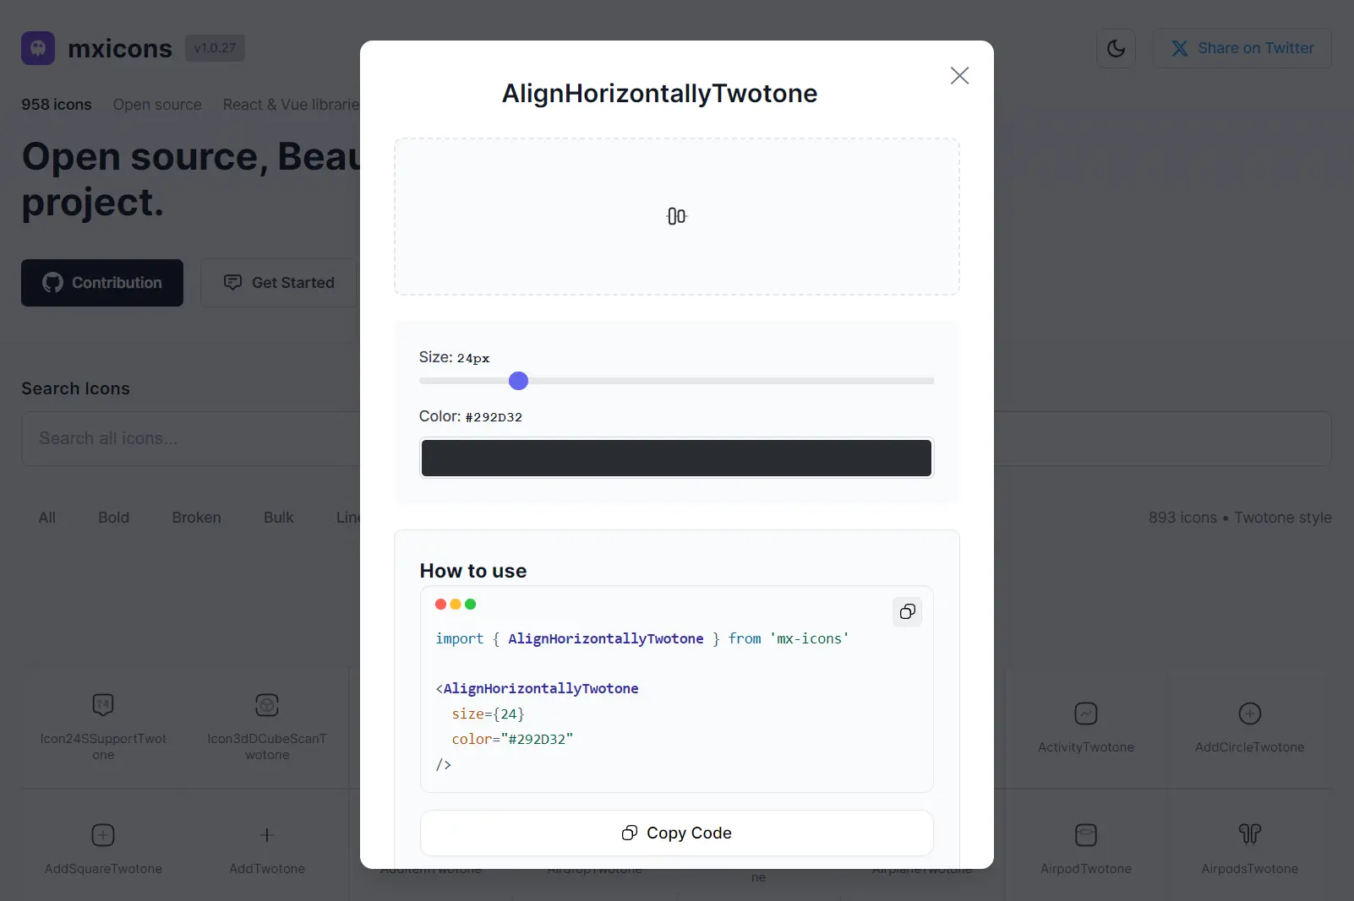
Task: Toggle dark mode with the moon icon
Action: pyautogui.click(x=1116, y=48)
